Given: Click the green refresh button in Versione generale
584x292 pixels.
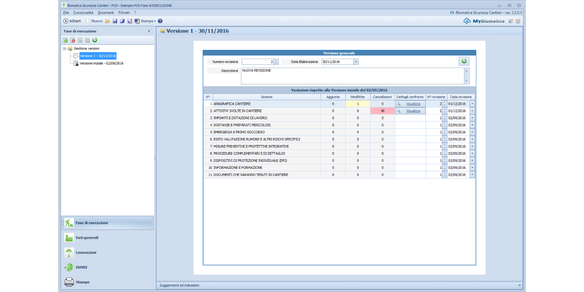Looking at the screenshot, I should [x=464, y=61].
